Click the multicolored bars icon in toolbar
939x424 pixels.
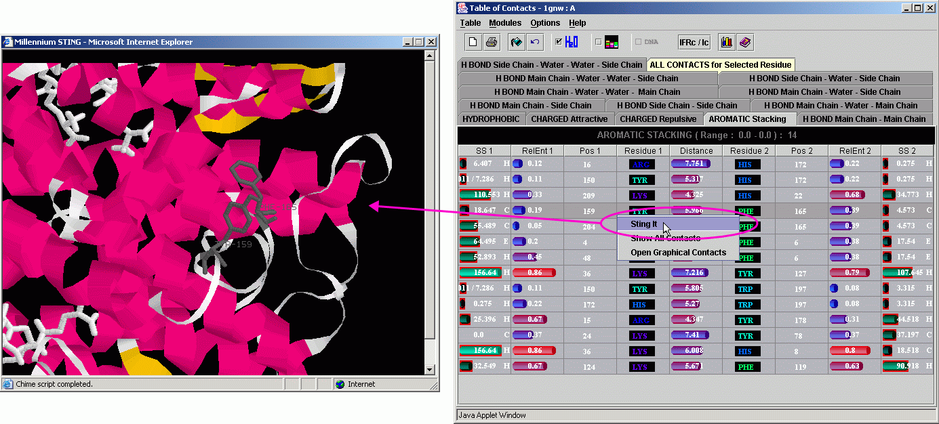point(612,43)
